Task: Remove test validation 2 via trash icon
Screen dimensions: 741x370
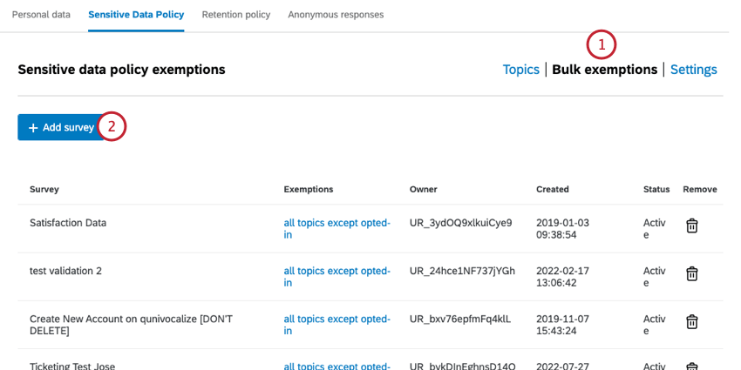Action: tap(691, 273)
